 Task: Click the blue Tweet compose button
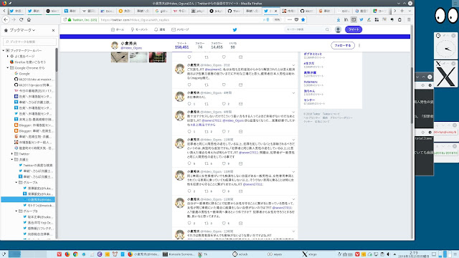(354, 29)
